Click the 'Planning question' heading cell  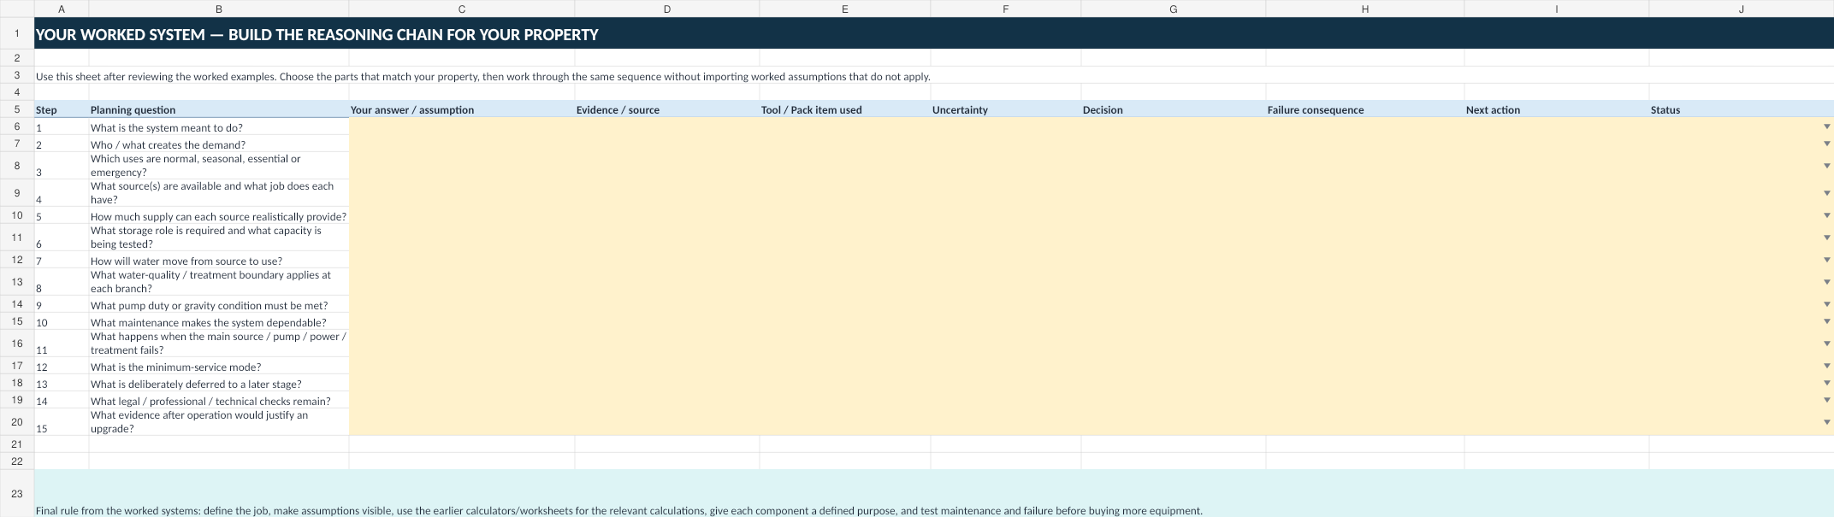[x=219, y=109]
